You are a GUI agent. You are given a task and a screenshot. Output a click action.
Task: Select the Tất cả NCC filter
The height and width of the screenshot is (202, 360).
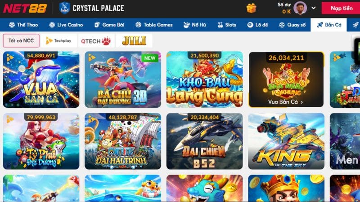[21, 41]
